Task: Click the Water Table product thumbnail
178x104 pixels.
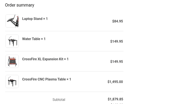Action: pos(12,41)
